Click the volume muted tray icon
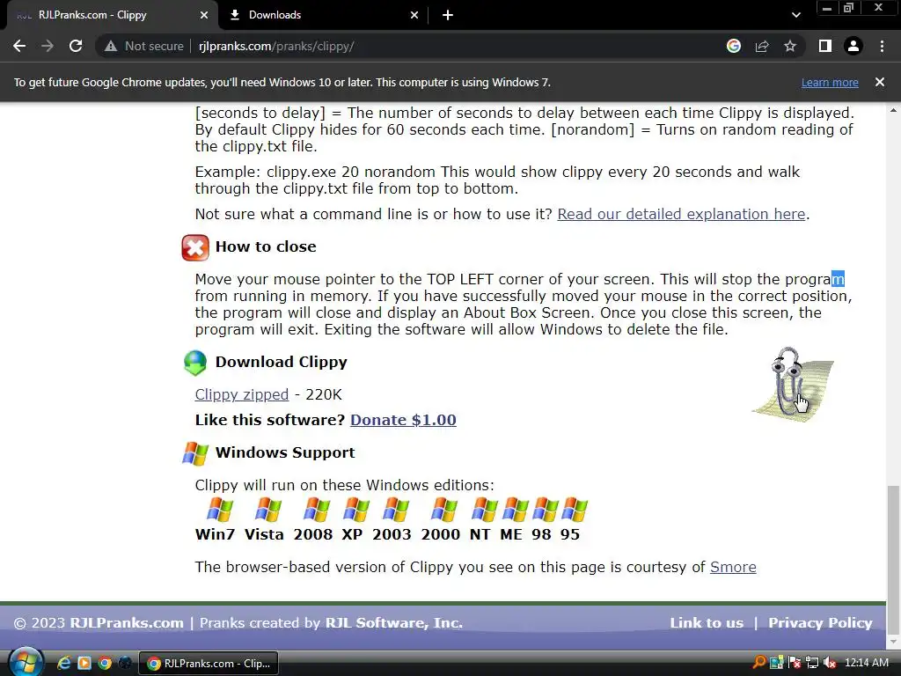This screenshot has height=676, width=901. tap(829, 663)
